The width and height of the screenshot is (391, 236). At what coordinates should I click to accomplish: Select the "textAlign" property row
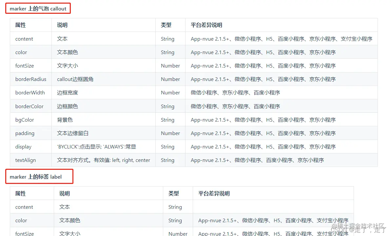tap(25, 160)
